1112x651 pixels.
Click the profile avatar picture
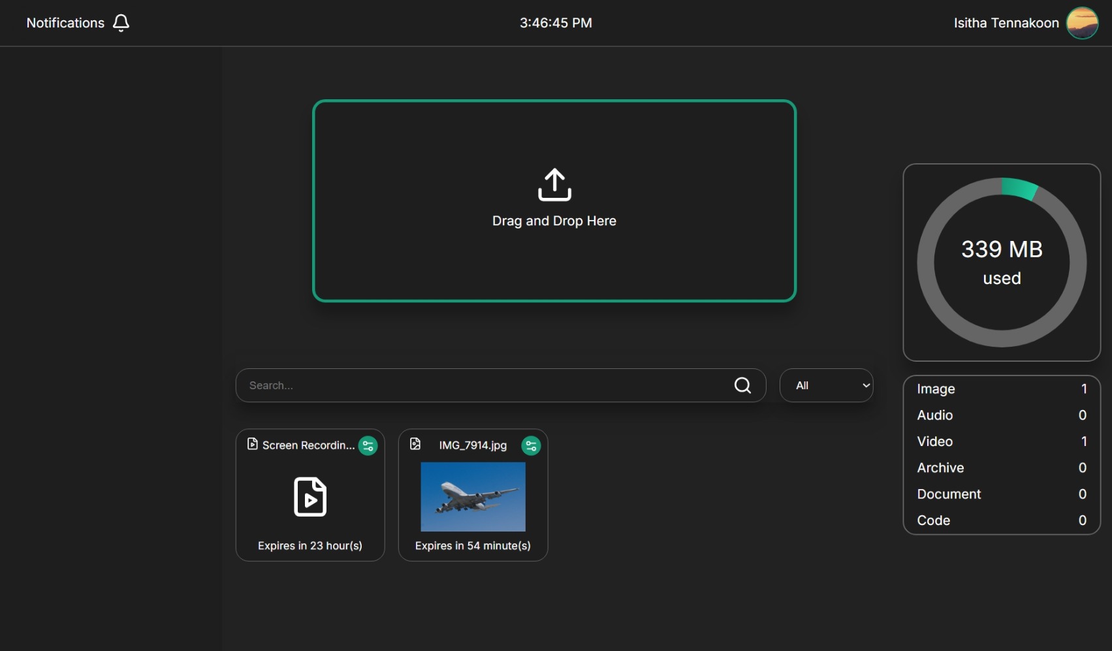1081,23
